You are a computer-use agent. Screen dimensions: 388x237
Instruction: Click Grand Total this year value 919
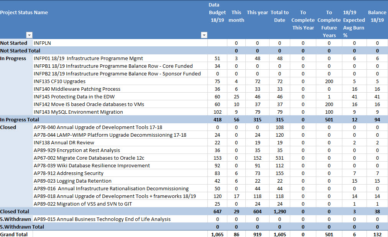[257, 234]
